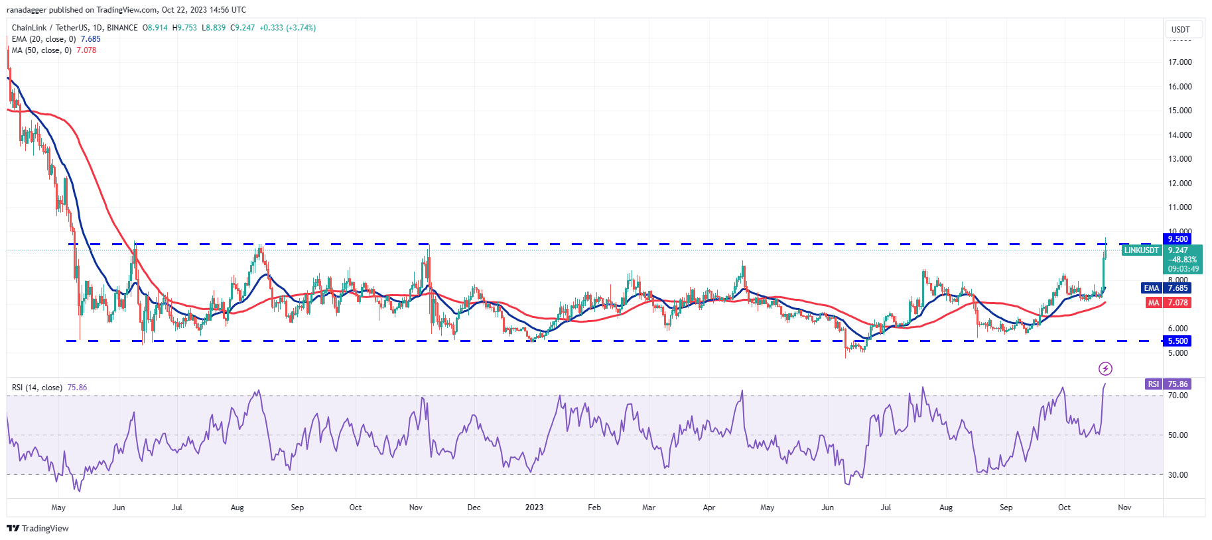Click the 9.247 current price label
This screenshot has height=540, width=1212.
coord(1178,250)
